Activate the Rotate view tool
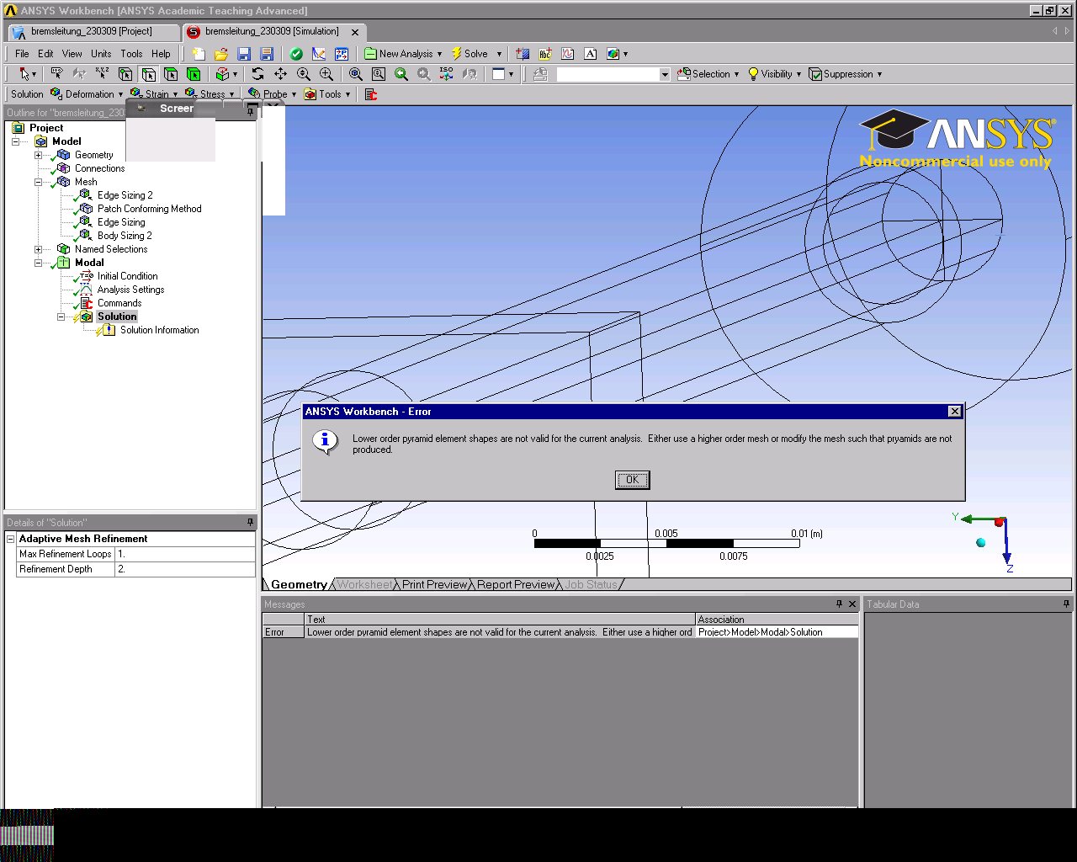The width and height of the screenshot is (1077, 862). tap(258, 74)
